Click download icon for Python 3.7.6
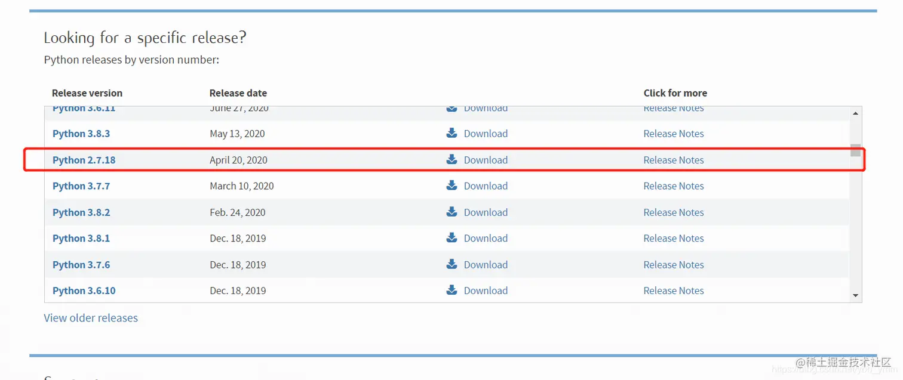Image resolution: width=903 pixels, height=380 pixels. click(x=451, y=264)
